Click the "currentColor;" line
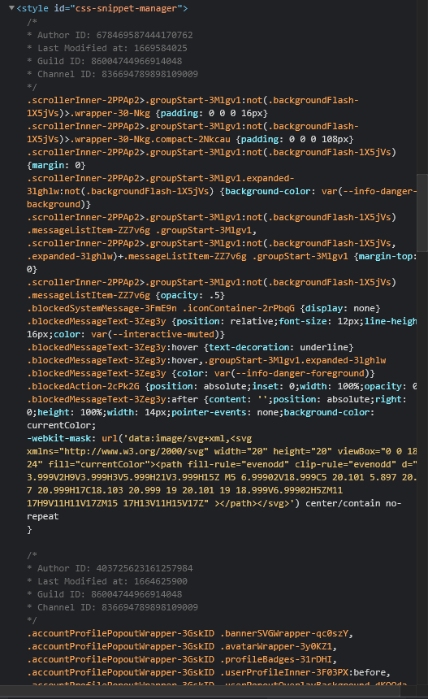Image resolution: width=428 pixels, height=699 pixels. 61,425
